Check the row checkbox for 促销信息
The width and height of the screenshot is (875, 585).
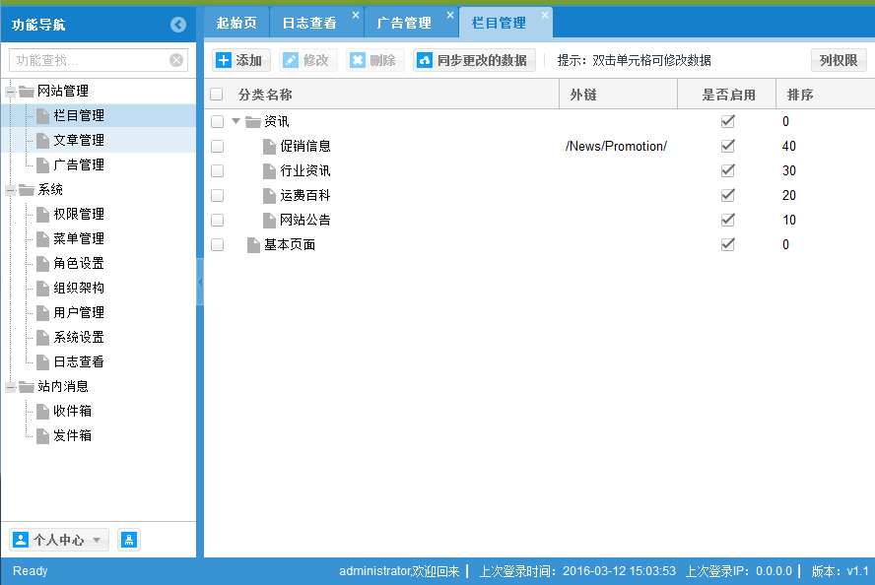(x=217, y=146)
